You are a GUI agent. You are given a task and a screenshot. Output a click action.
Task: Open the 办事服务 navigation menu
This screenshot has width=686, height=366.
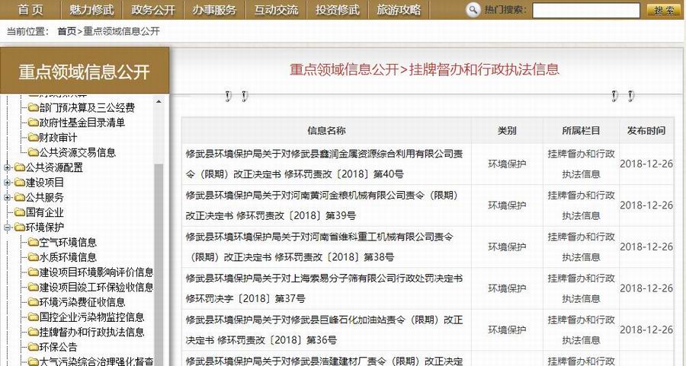click(214, 10)
